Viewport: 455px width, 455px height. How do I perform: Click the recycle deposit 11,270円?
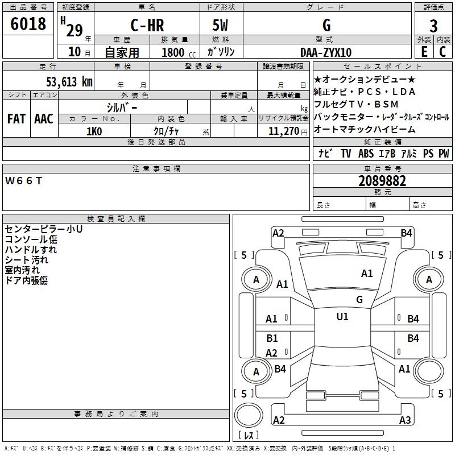[288, 131]
